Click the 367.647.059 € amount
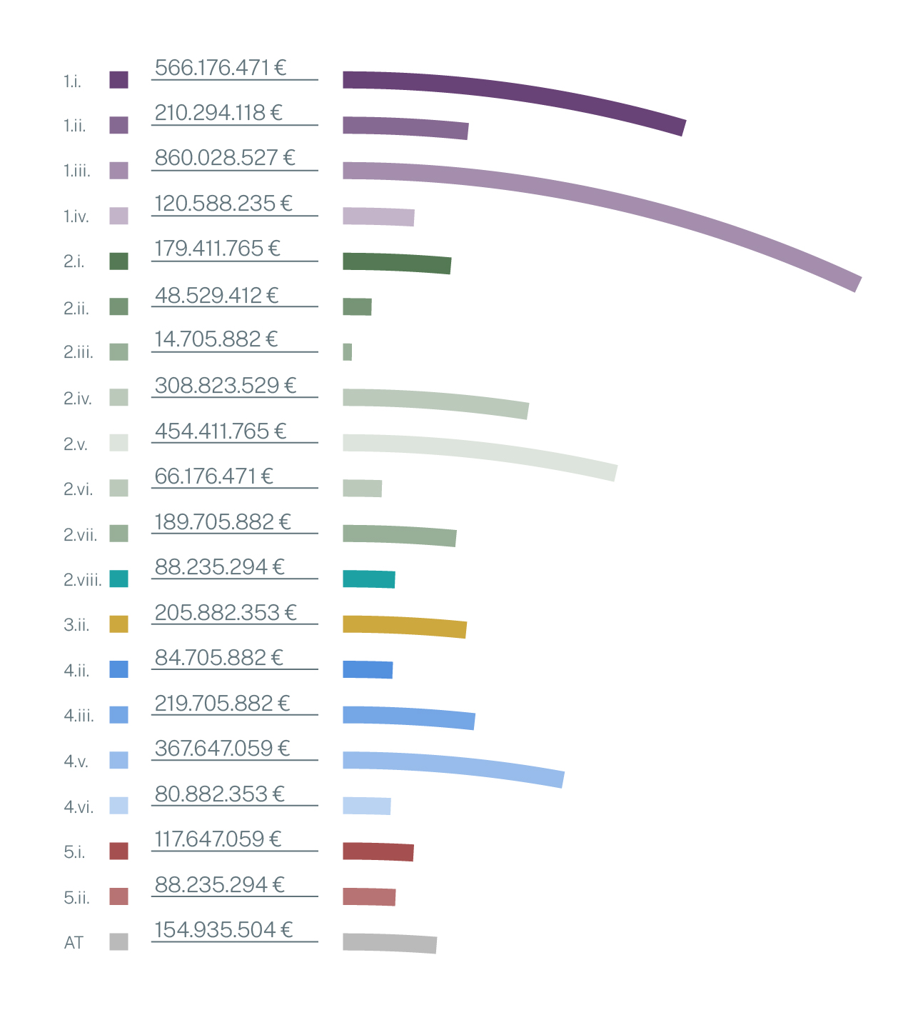 (x=222, y=749)
